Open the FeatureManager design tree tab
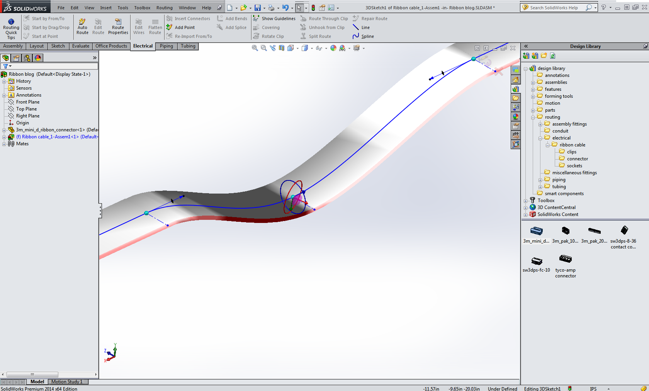Viewport: 649px width, 391px height. (5, 58)
